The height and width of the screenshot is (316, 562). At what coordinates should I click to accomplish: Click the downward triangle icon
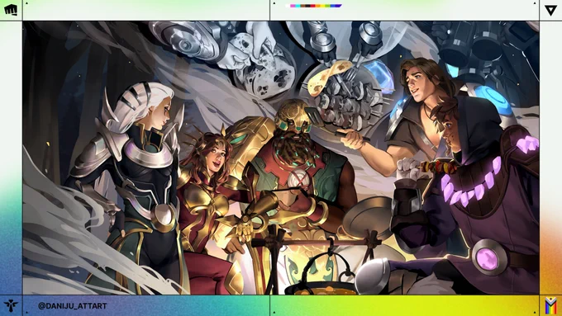(x=550, y=11)
